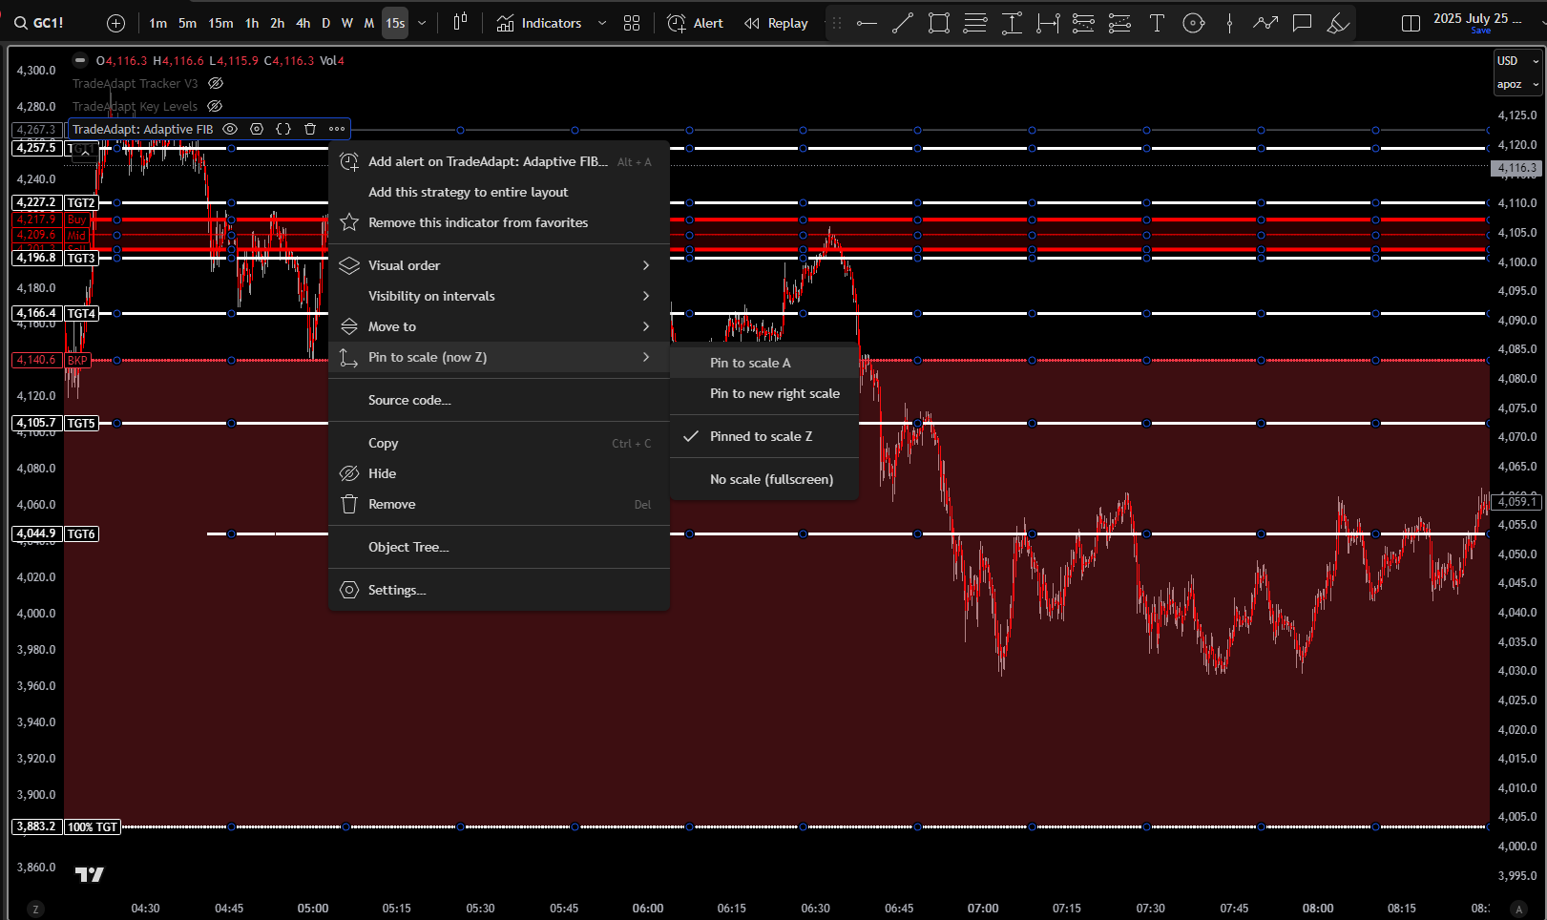Image resolution: width=1547 pixels, height=920 pixels.
Task: Select the Text drawing tool
Action: [1157, 23]
